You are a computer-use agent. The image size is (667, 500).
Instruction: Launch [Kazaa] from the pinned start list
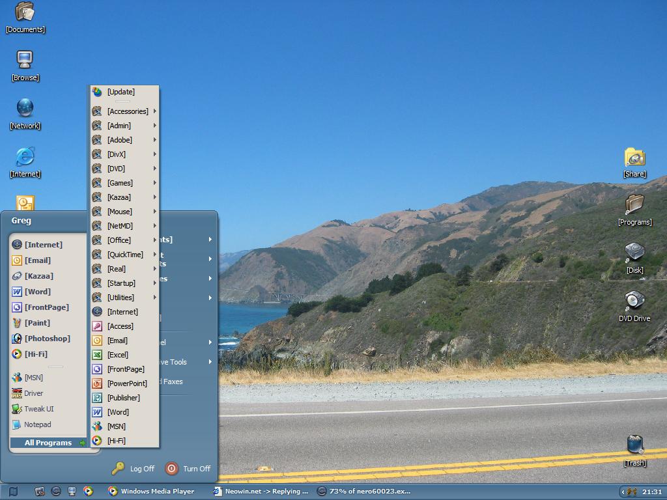click(x=48, y=276)
